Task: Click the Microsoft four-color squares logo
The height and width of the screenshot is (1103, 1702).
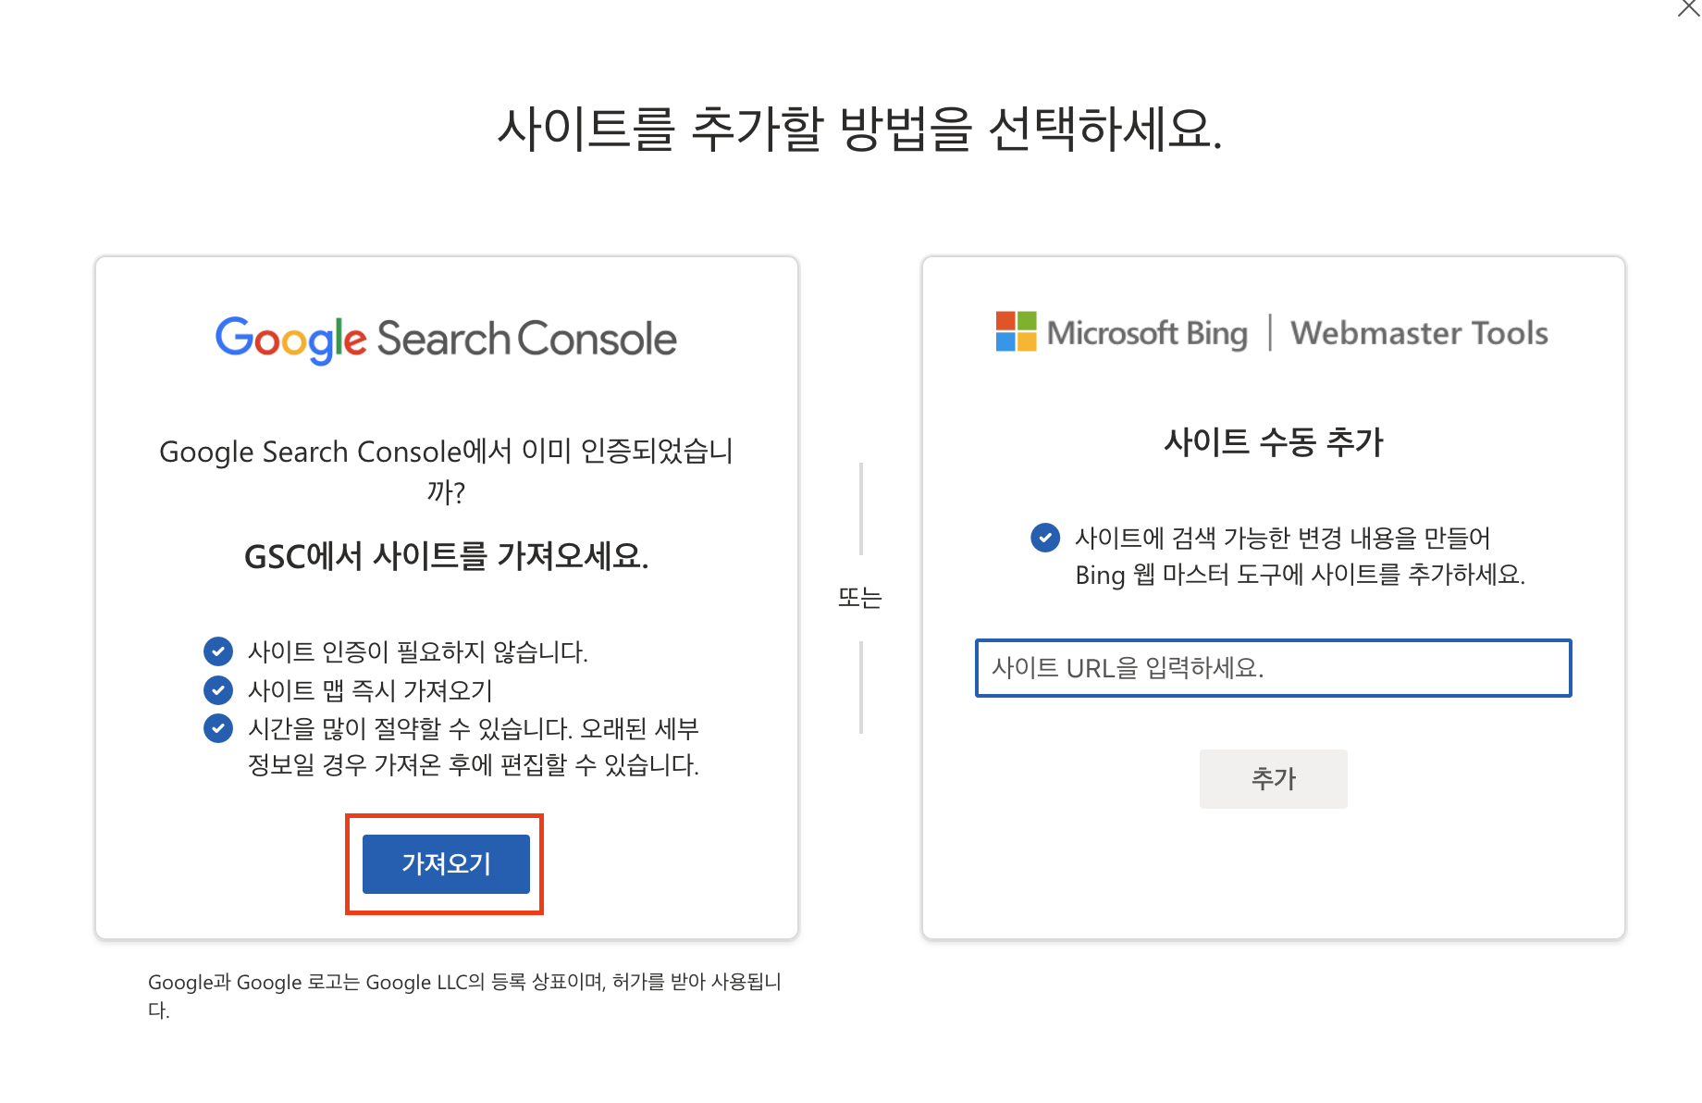Action: coord(1016,332)
